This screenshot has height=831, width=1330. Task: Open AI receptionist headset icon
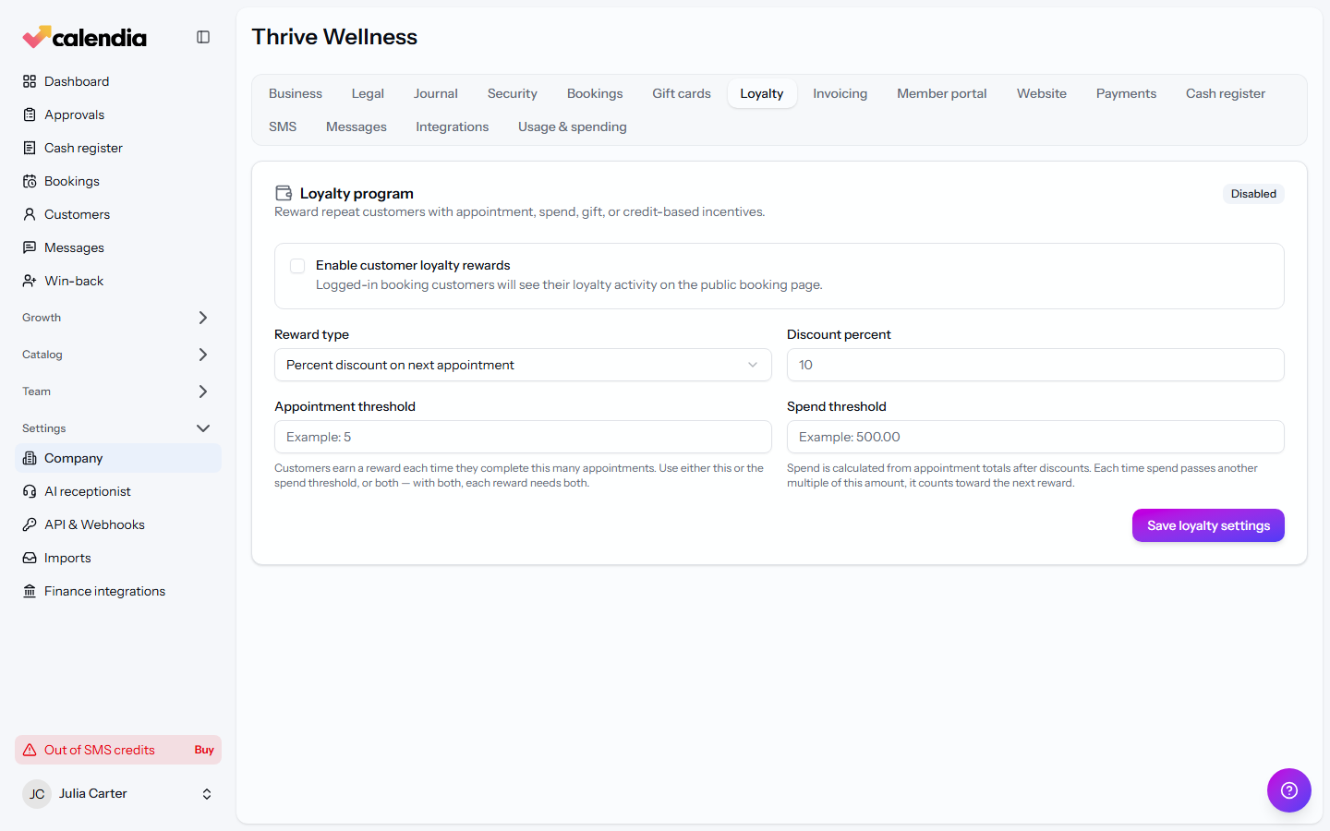click(x=30, y=491)
